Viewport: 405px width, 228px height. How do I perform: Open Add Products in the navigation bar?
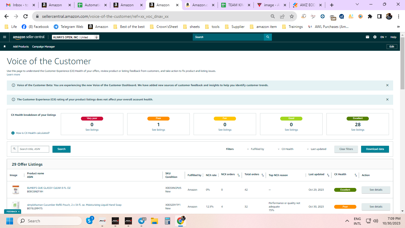point(21,47)
